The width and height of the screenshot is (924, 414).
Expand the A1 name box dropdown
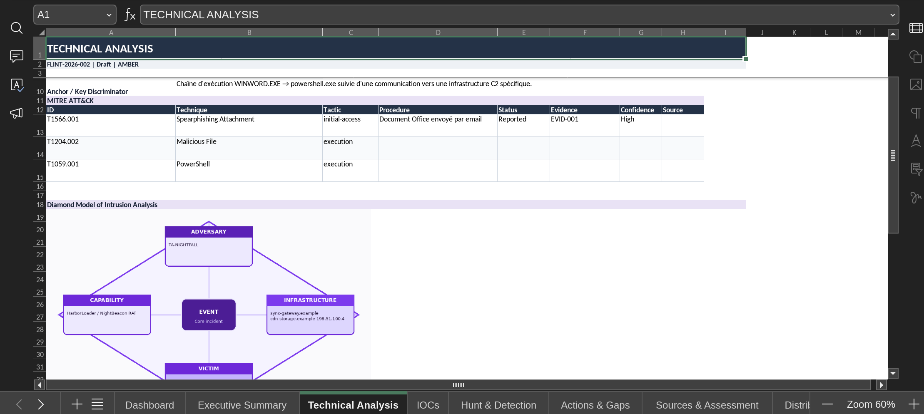[x=109, y=15]
